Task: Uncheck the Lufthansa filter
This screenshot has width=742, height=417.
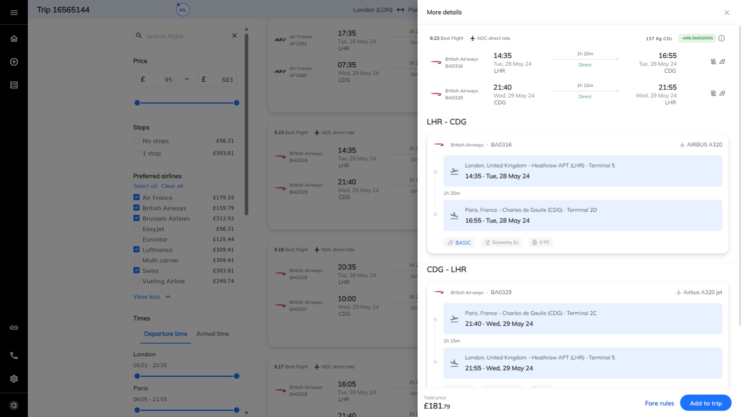Action: point(136,249)
